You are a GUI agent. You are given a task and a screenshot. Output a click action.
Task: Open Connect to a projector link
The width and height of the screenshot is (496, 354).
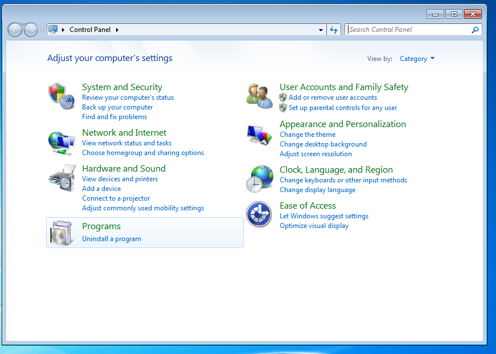click(116, 198)
